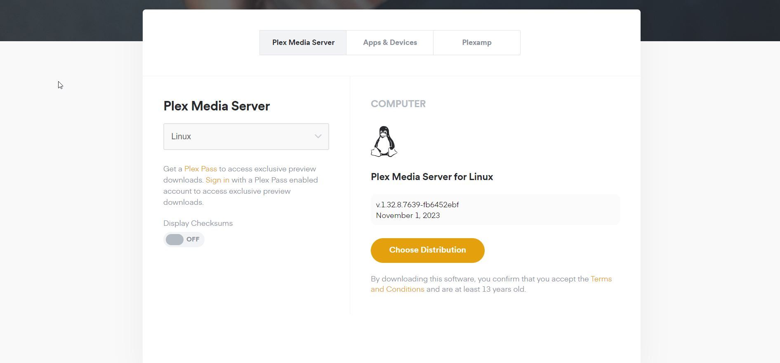Select the Plex Media Server tab
Viewport: 780px width, 363px height.
303,42
